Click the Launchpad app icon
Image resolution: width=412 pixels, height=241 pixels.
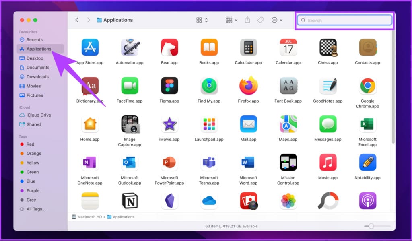209,124
